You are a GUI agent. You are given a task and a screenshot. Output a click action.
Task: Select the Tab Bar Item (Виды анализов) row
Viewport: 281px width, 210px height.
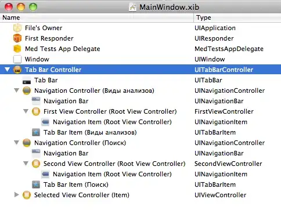(140, 132)
